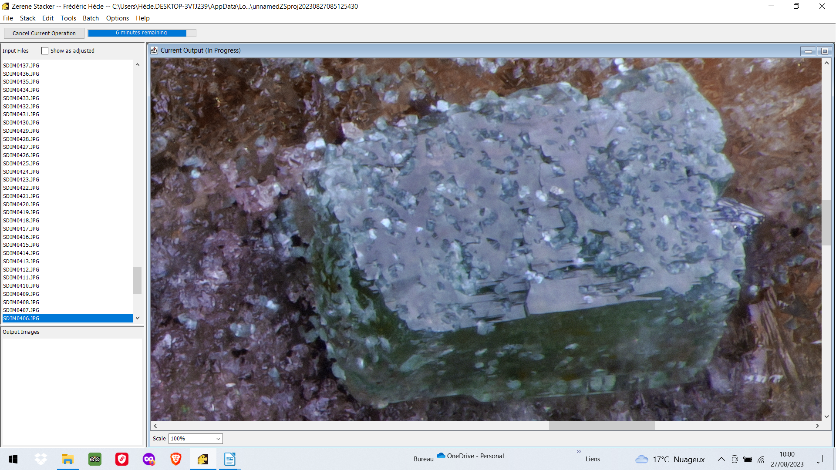Maximize the Current Output inner panel
Screen dimensions: 836x470
(x=824, y=51)
